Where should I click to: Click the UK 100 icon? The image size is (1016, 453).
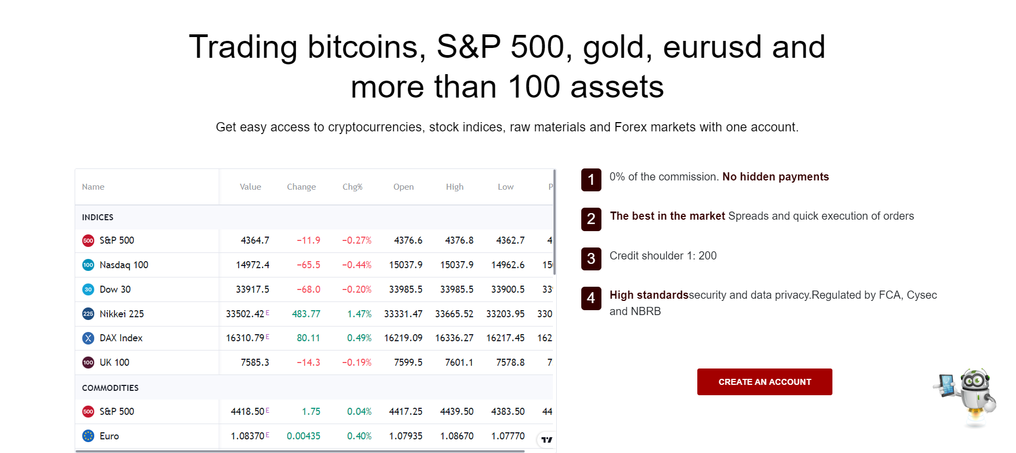point(88,363)
